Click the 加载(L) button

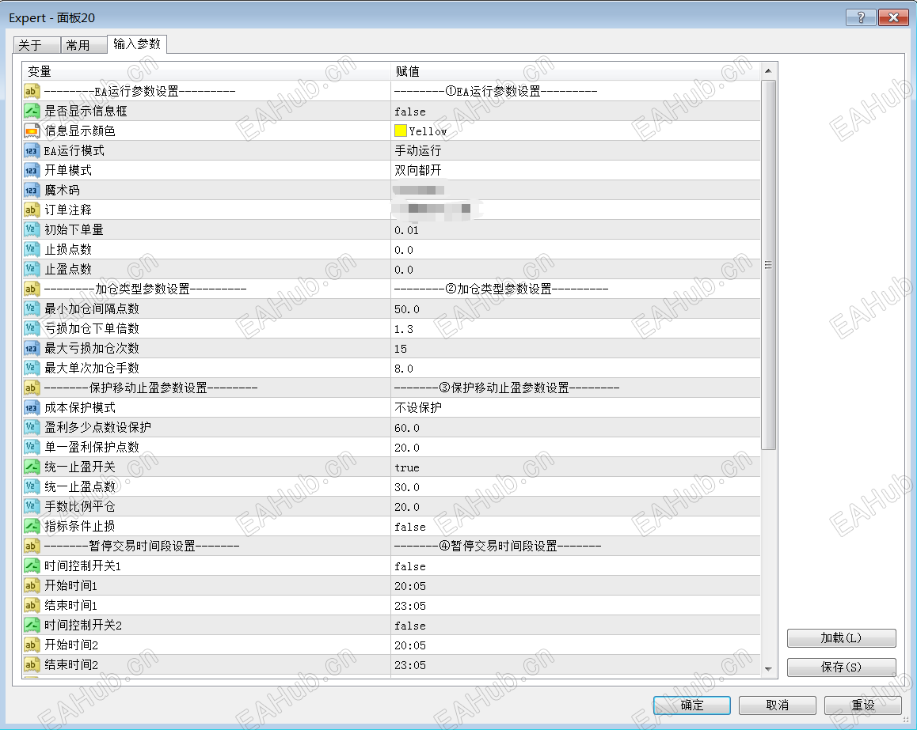tap(841, 637)
